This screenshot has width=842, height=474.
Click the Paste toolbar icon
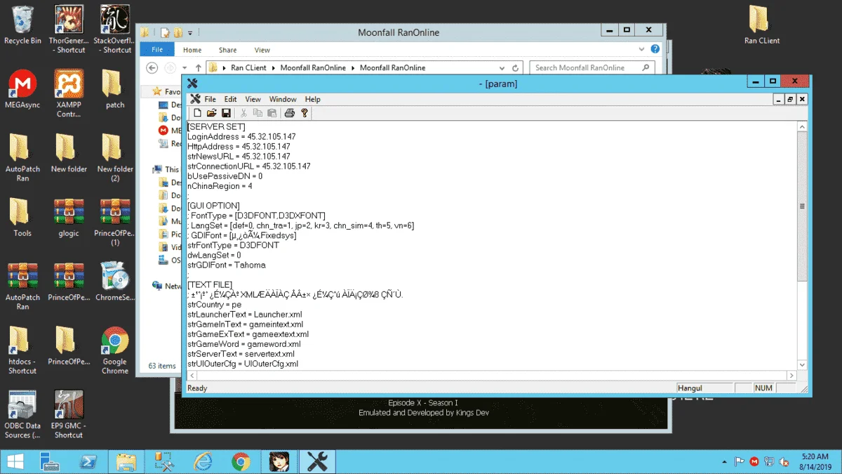(272, 113)
